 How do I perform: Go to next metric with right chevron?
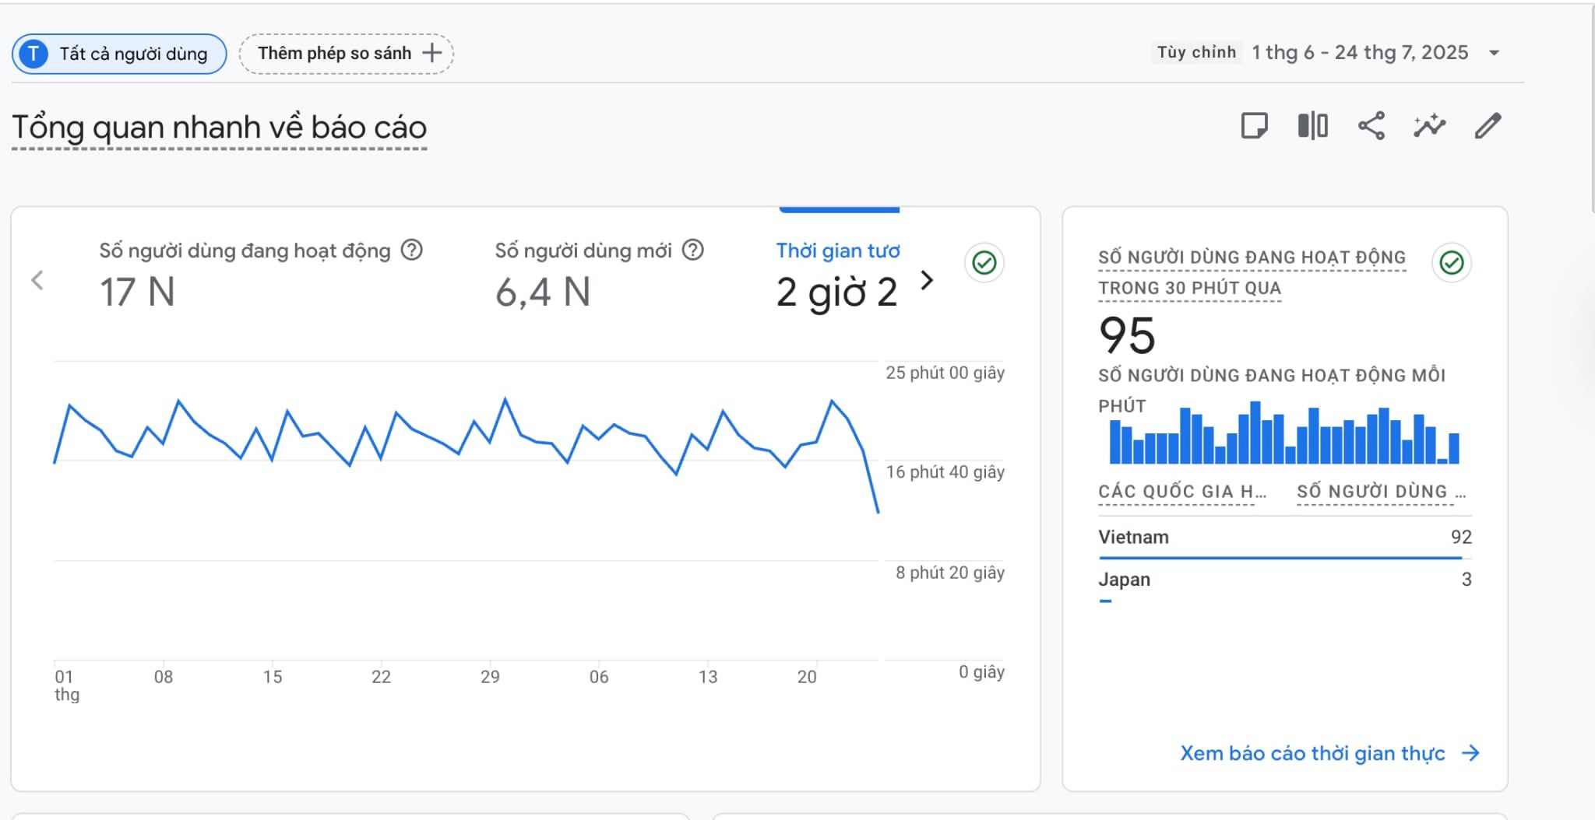927,280
